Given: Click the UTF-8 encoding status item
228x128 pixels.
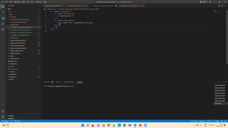Looking at the screenshot, I should click(209, 121).
